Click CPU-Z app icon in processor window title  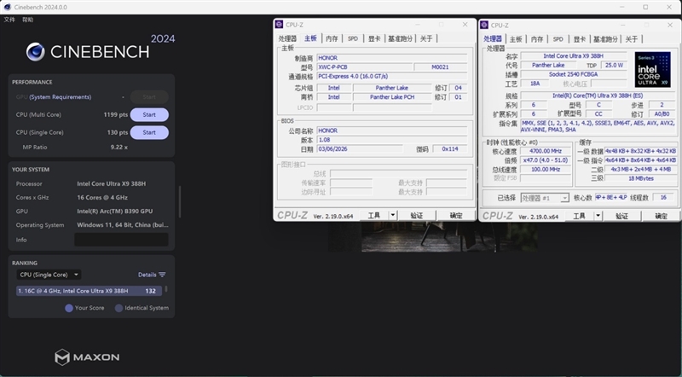click(484, 26)
